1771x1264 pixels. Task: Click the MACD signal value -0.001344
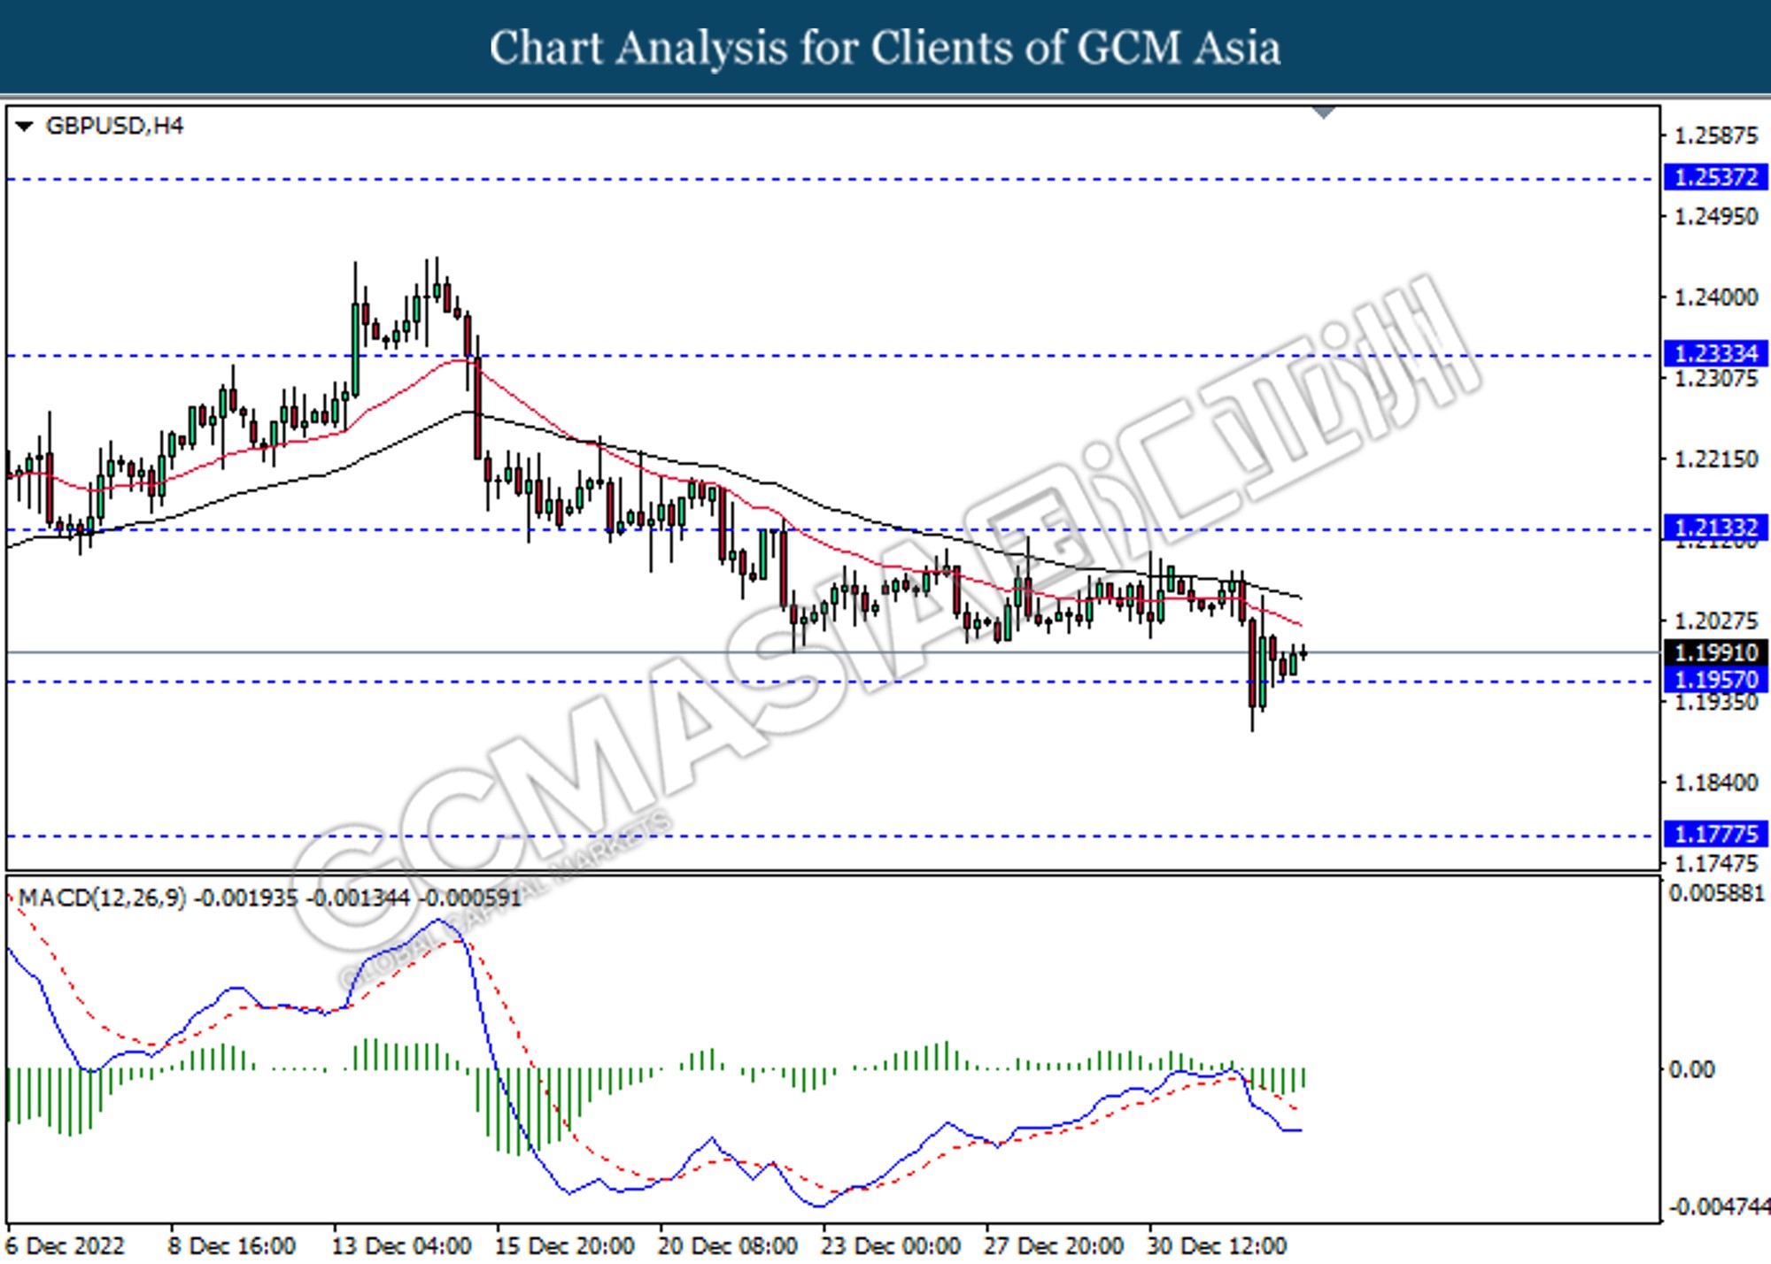pyautogui.click(x=358, y=898)
